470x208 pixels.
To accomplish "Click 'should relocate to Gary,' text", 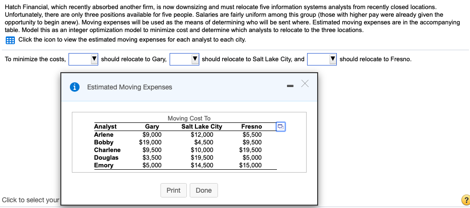I will [x=134, y=59].
